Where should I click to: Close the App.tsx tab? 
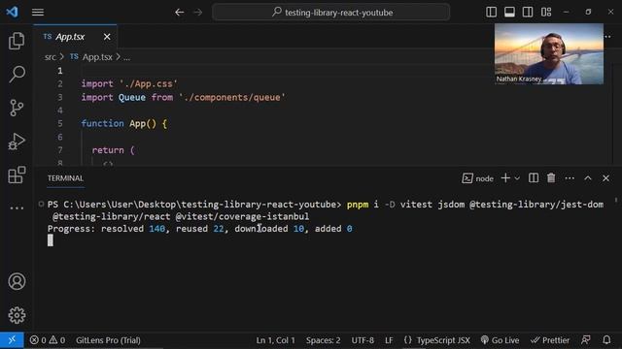107,37
